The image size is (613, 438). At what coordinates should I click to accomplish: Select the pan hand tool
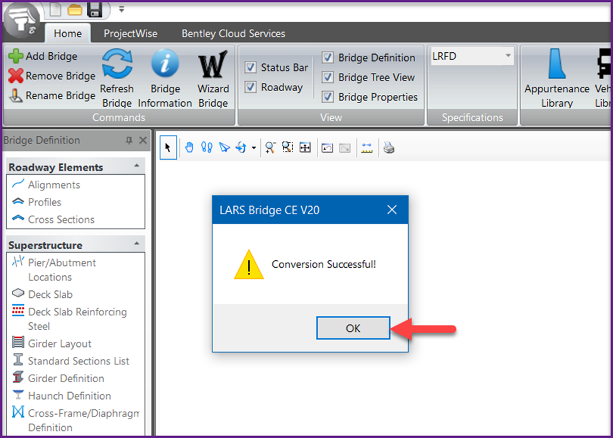(189, 148)
